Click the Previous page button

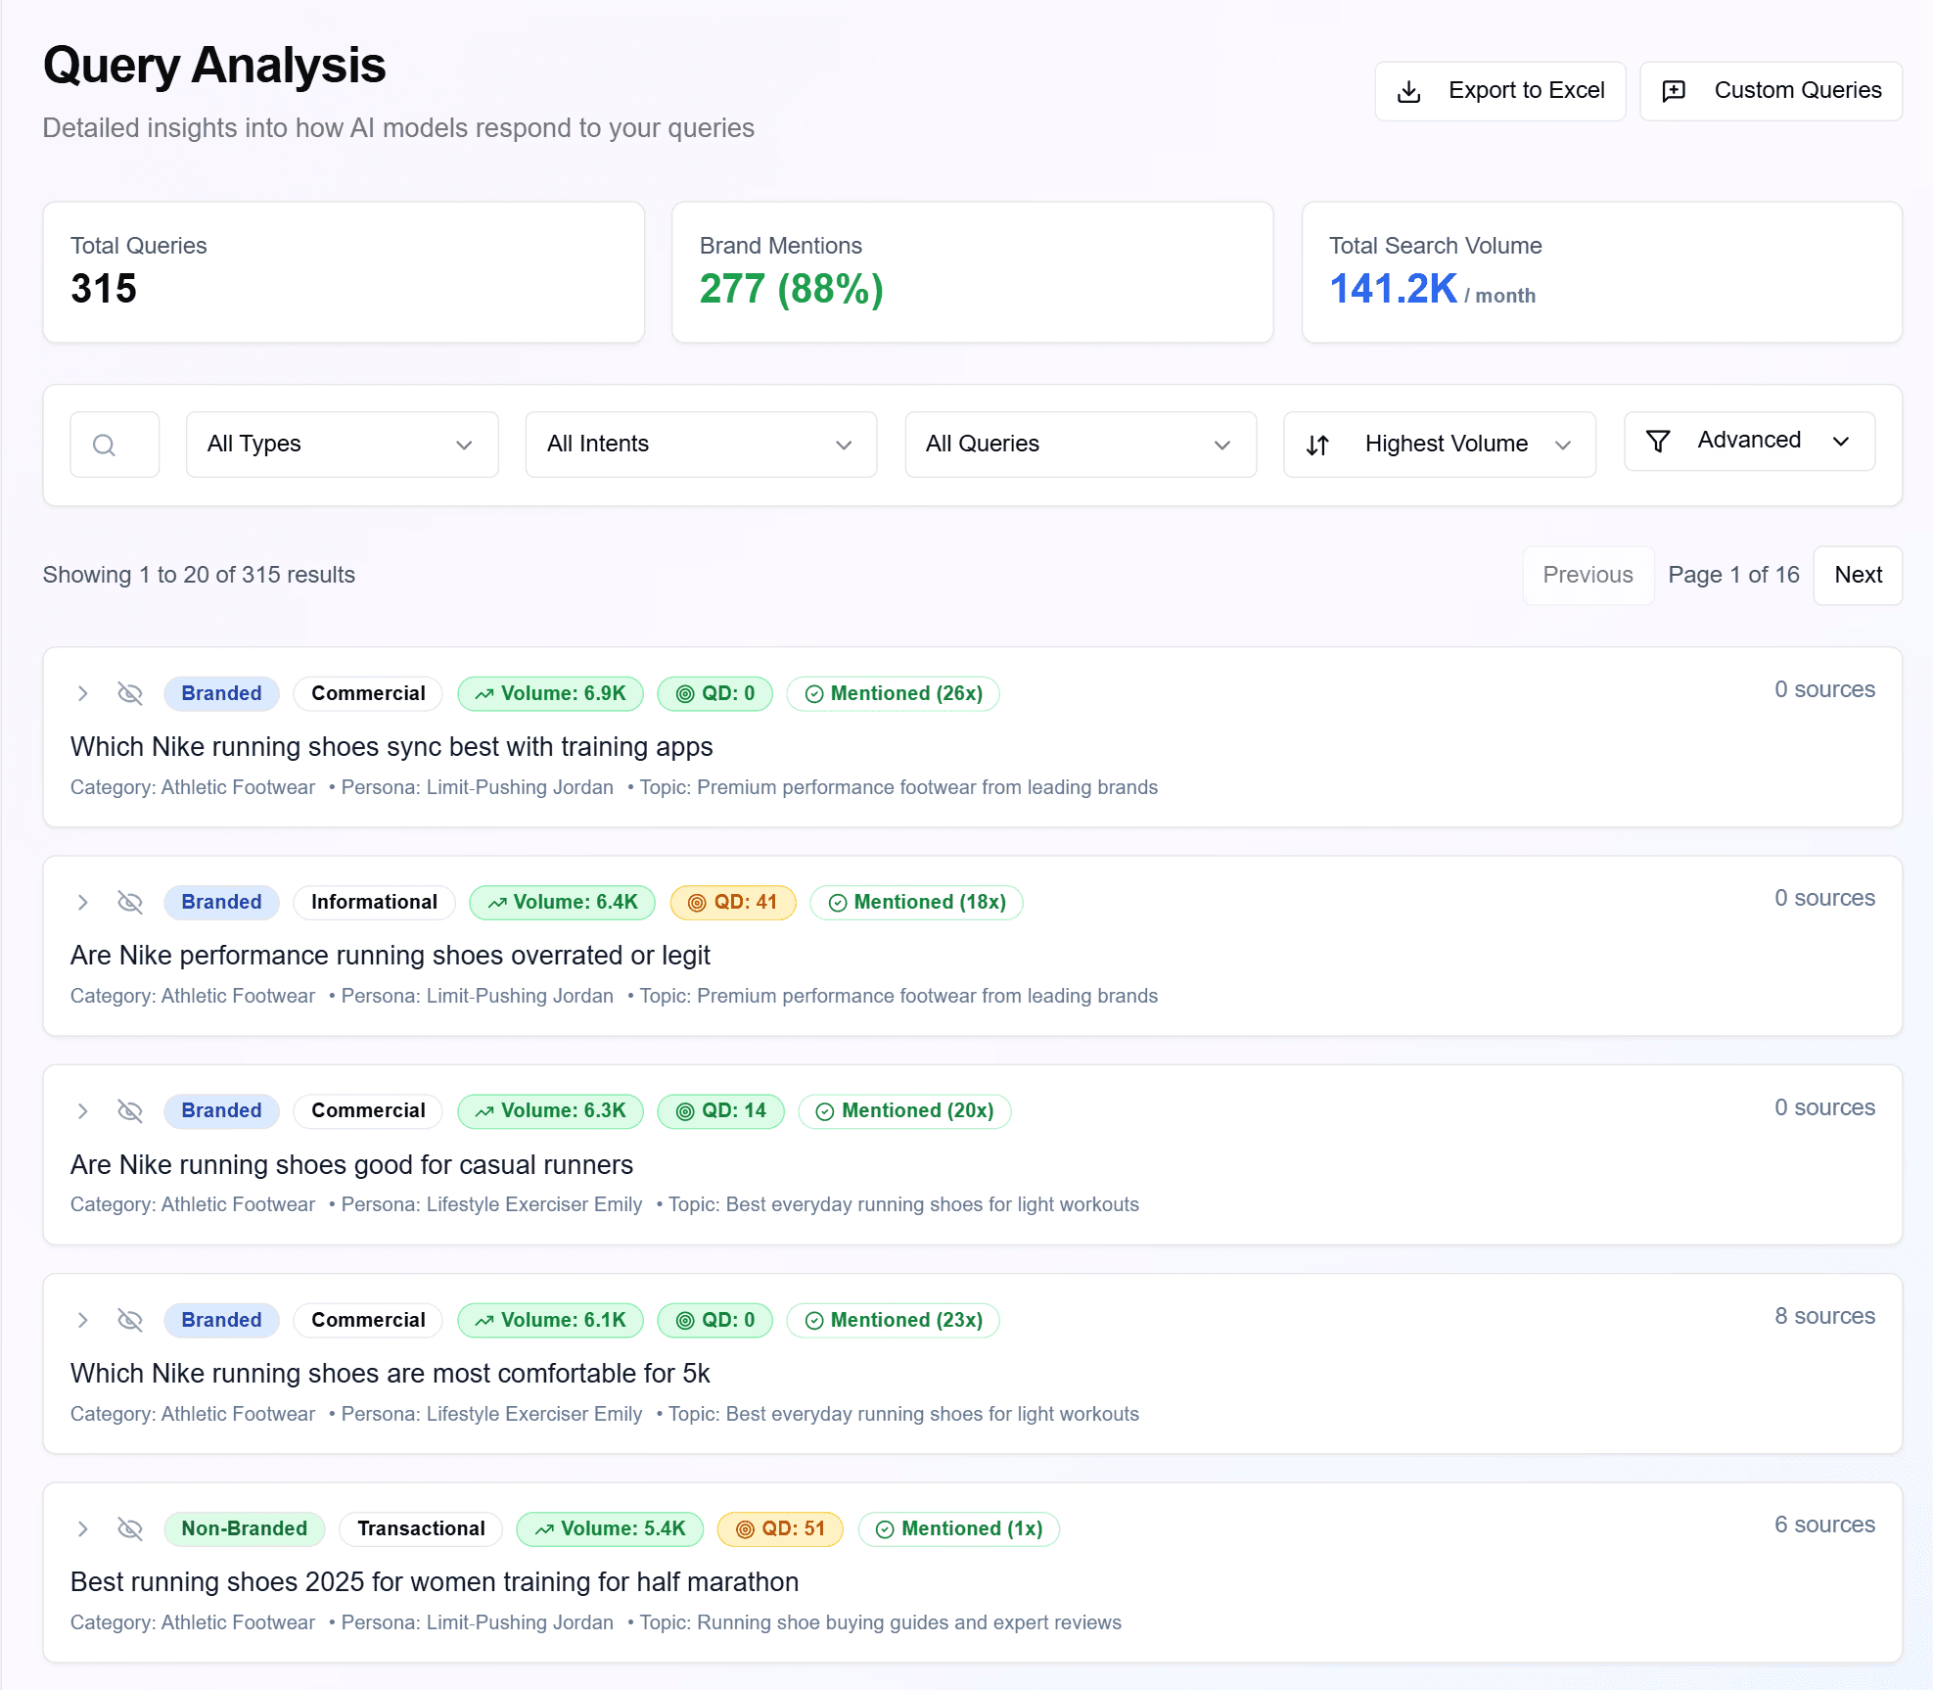coord(1587,575)
